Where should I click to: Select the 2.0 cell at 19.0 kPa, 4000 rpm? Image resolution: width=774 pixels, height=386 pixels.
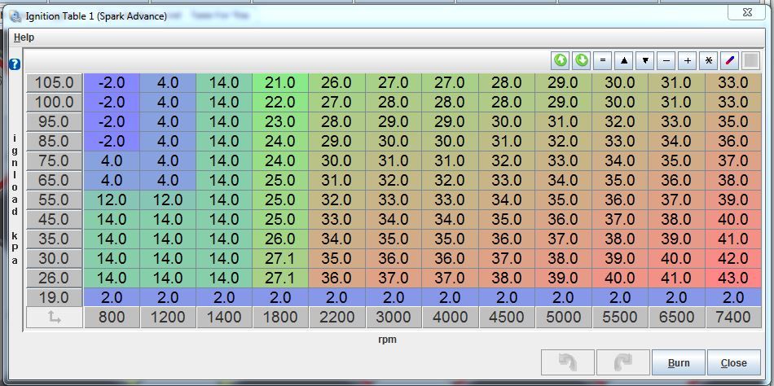(x=451, y=298)
